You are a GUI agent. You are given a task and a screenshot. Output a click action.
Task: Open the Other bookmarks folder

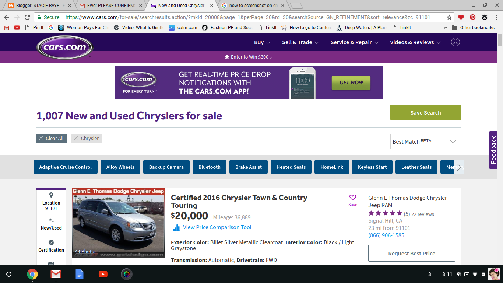point(472,28)
